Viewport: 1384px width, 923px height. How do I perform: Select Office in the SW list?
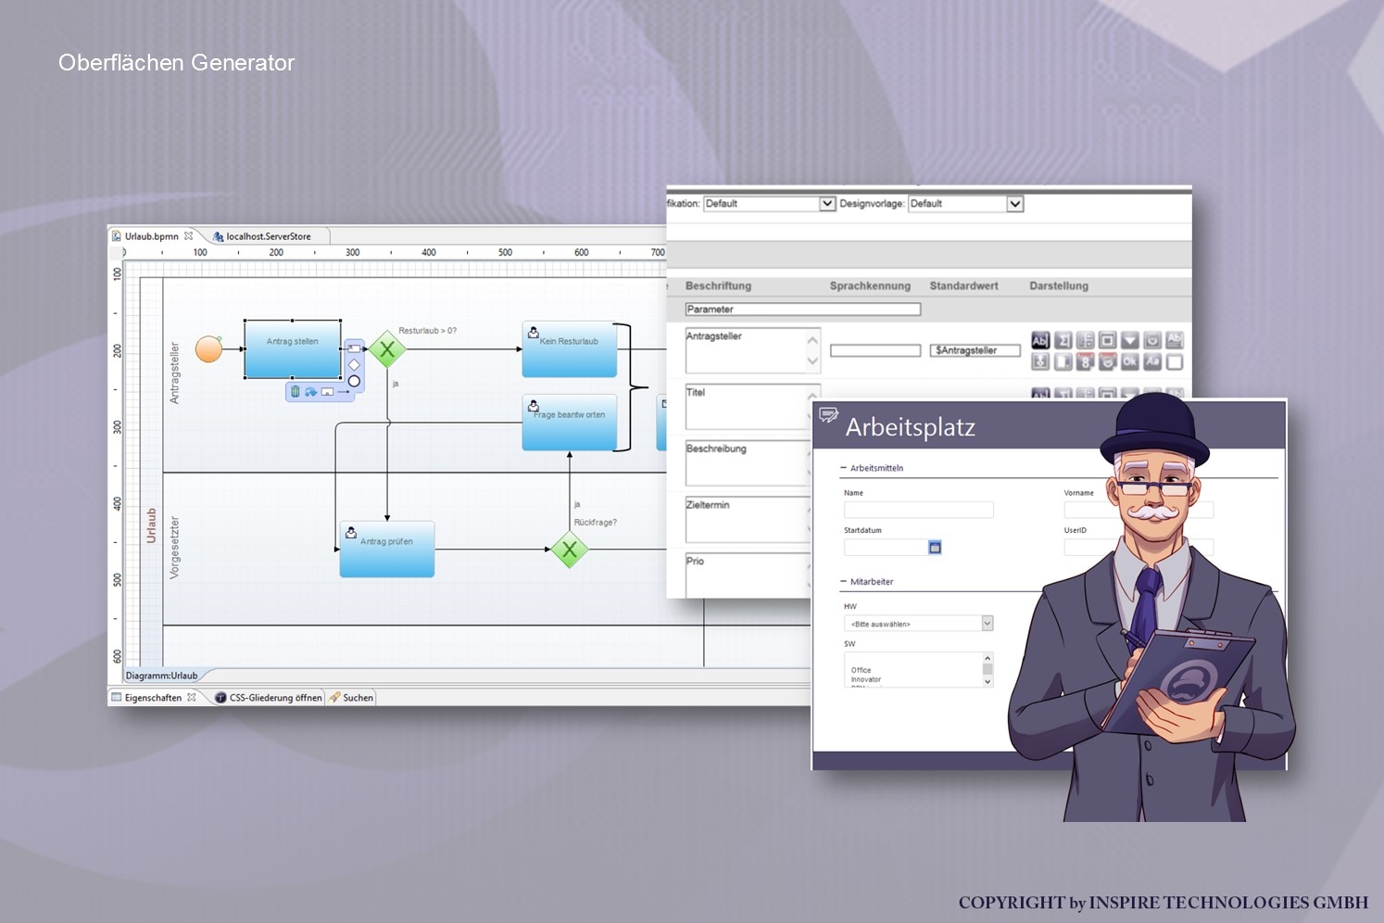[862, 670]
